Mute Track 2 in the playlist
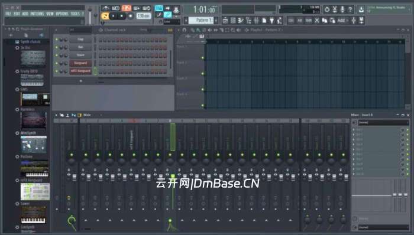Viewport: 414px width, 235px height. click(203, 73)
